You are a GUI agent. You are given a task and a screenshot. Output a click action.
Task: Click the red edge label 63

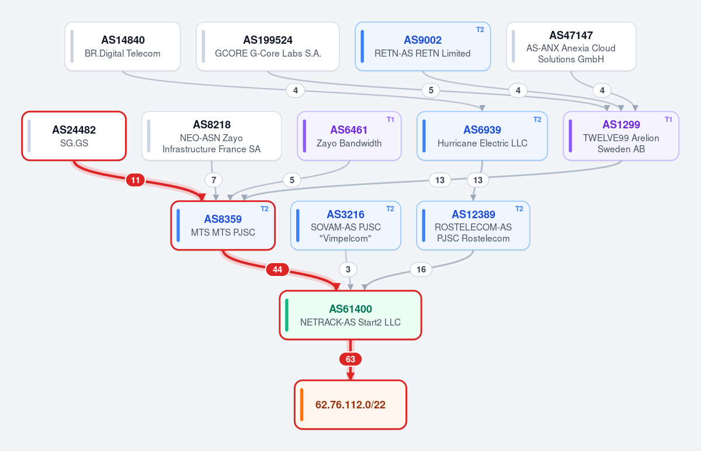click(x=350, y=359)
